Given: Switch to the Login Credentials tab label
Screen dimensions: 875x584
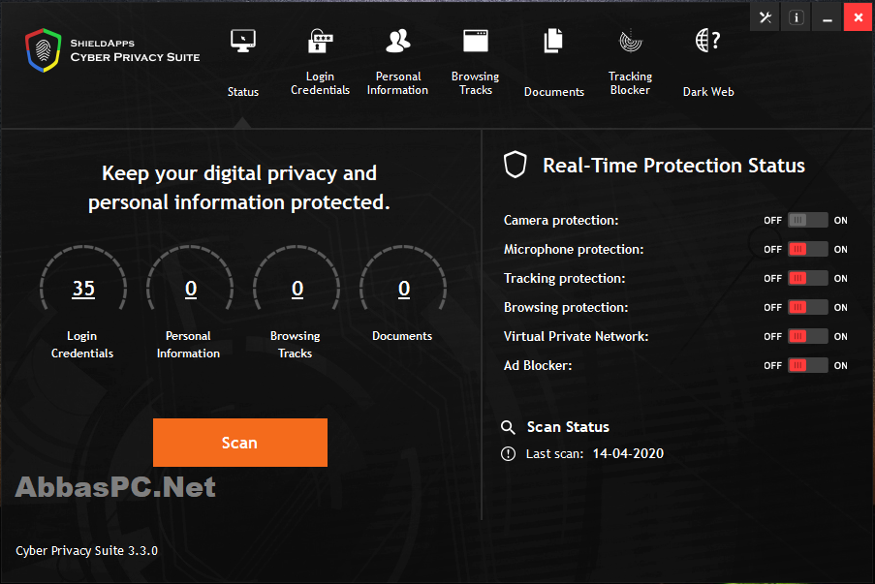Looking at the screenshot, I should (321, 83).
